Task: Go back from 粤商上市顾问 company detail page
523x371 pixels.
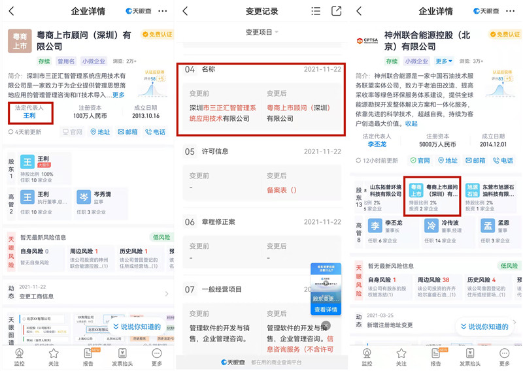Action: click(x=12, y=11)
